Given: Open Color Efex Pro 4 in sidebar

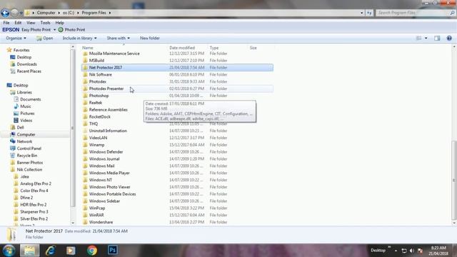Looking at the screenshot, I should click(x=34, y=191).
